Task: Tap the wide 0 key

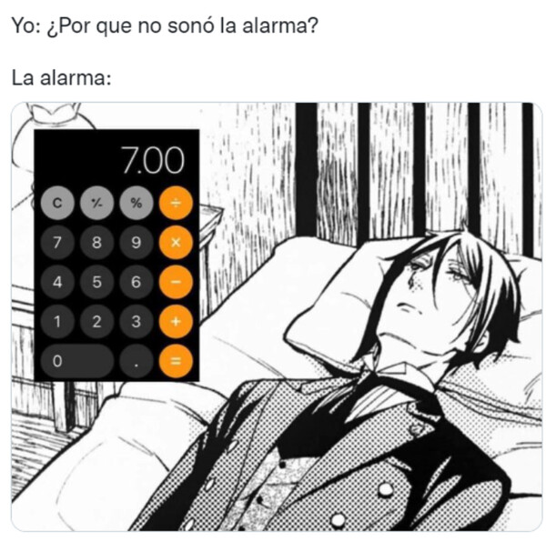Action: [x=77, y=361]
